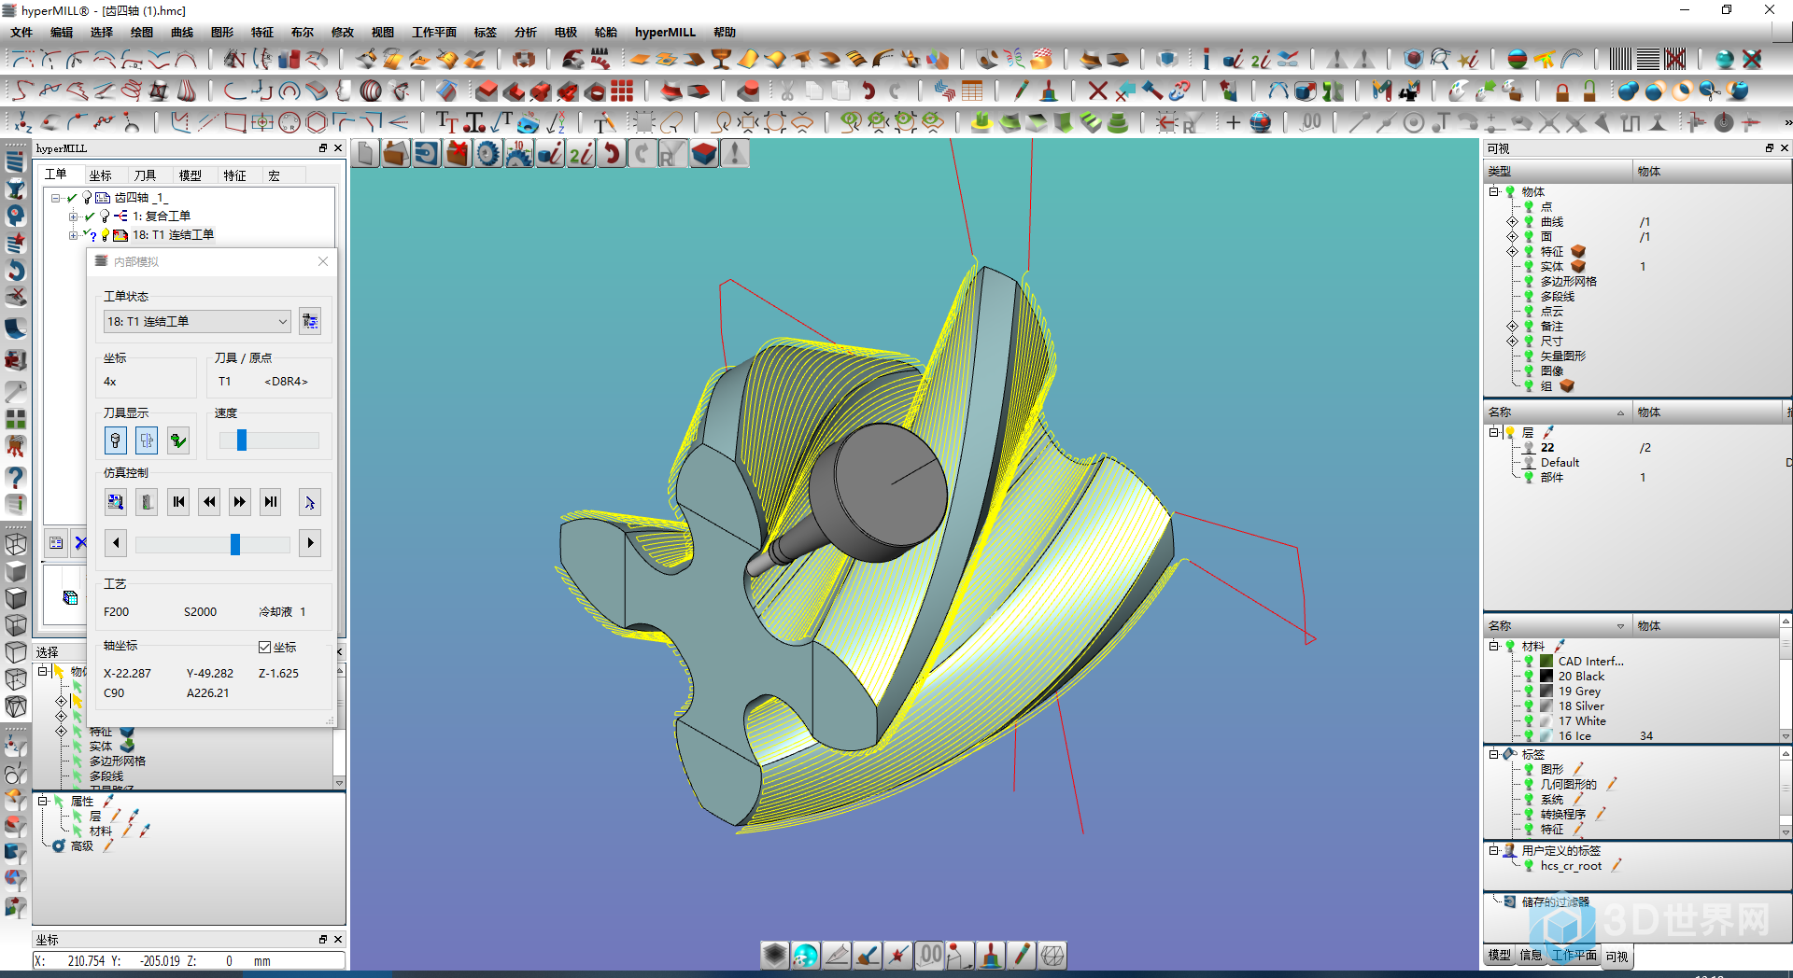Collapse the 层 layer tree

(x=1494, y=432)
